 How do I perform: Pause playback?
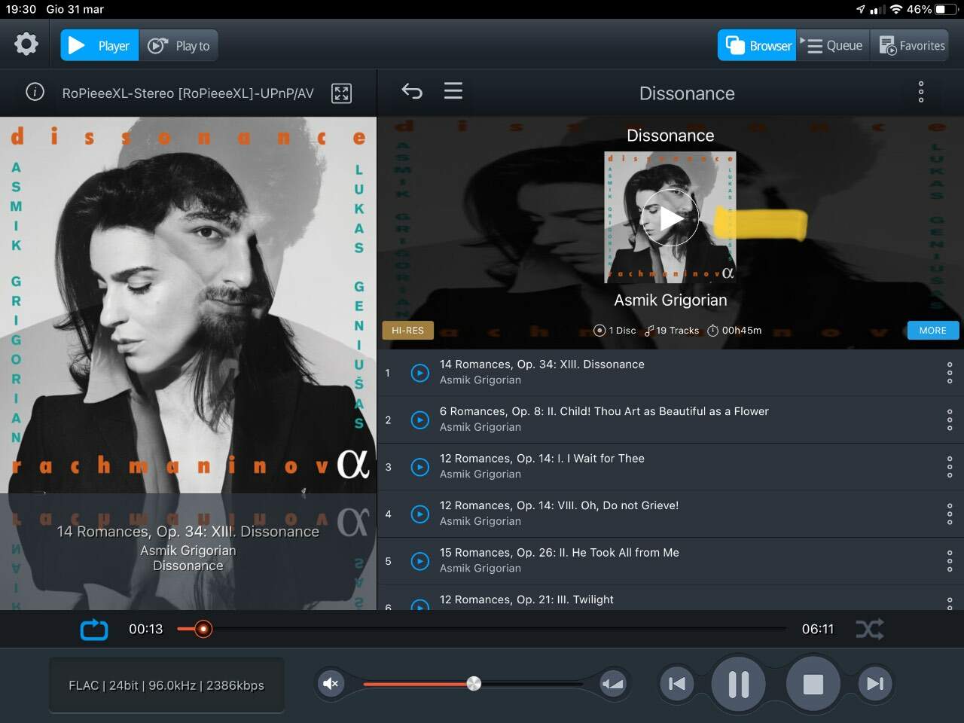(x=738, y=684)
